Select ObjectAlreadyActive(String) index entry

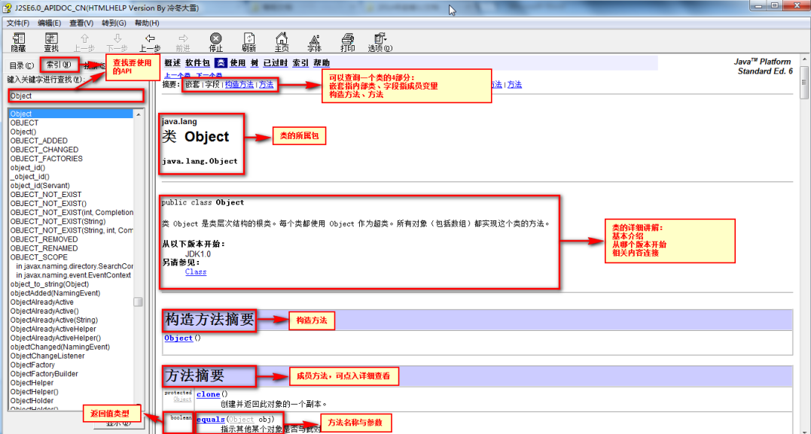(53, 320)
